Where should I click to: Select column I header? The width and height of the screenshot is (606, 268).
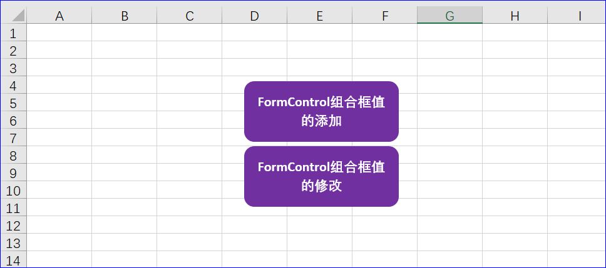click(580, 16)
